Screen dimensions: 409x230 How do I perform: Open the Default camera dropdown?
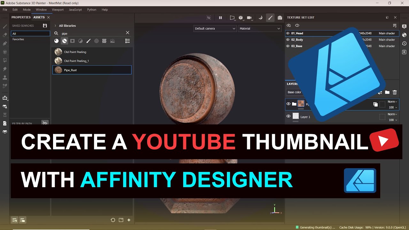pos(215,28)
